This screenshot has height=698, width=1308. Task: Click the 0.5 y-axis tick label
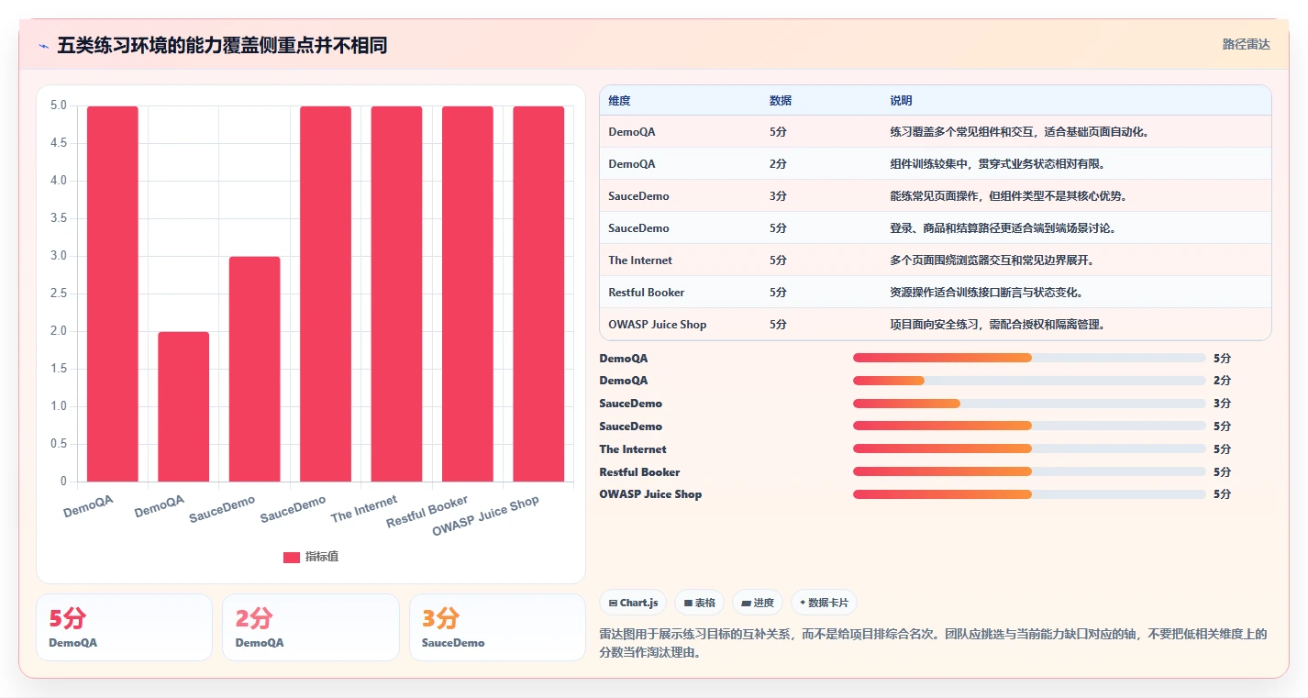[x=58, y=444]
